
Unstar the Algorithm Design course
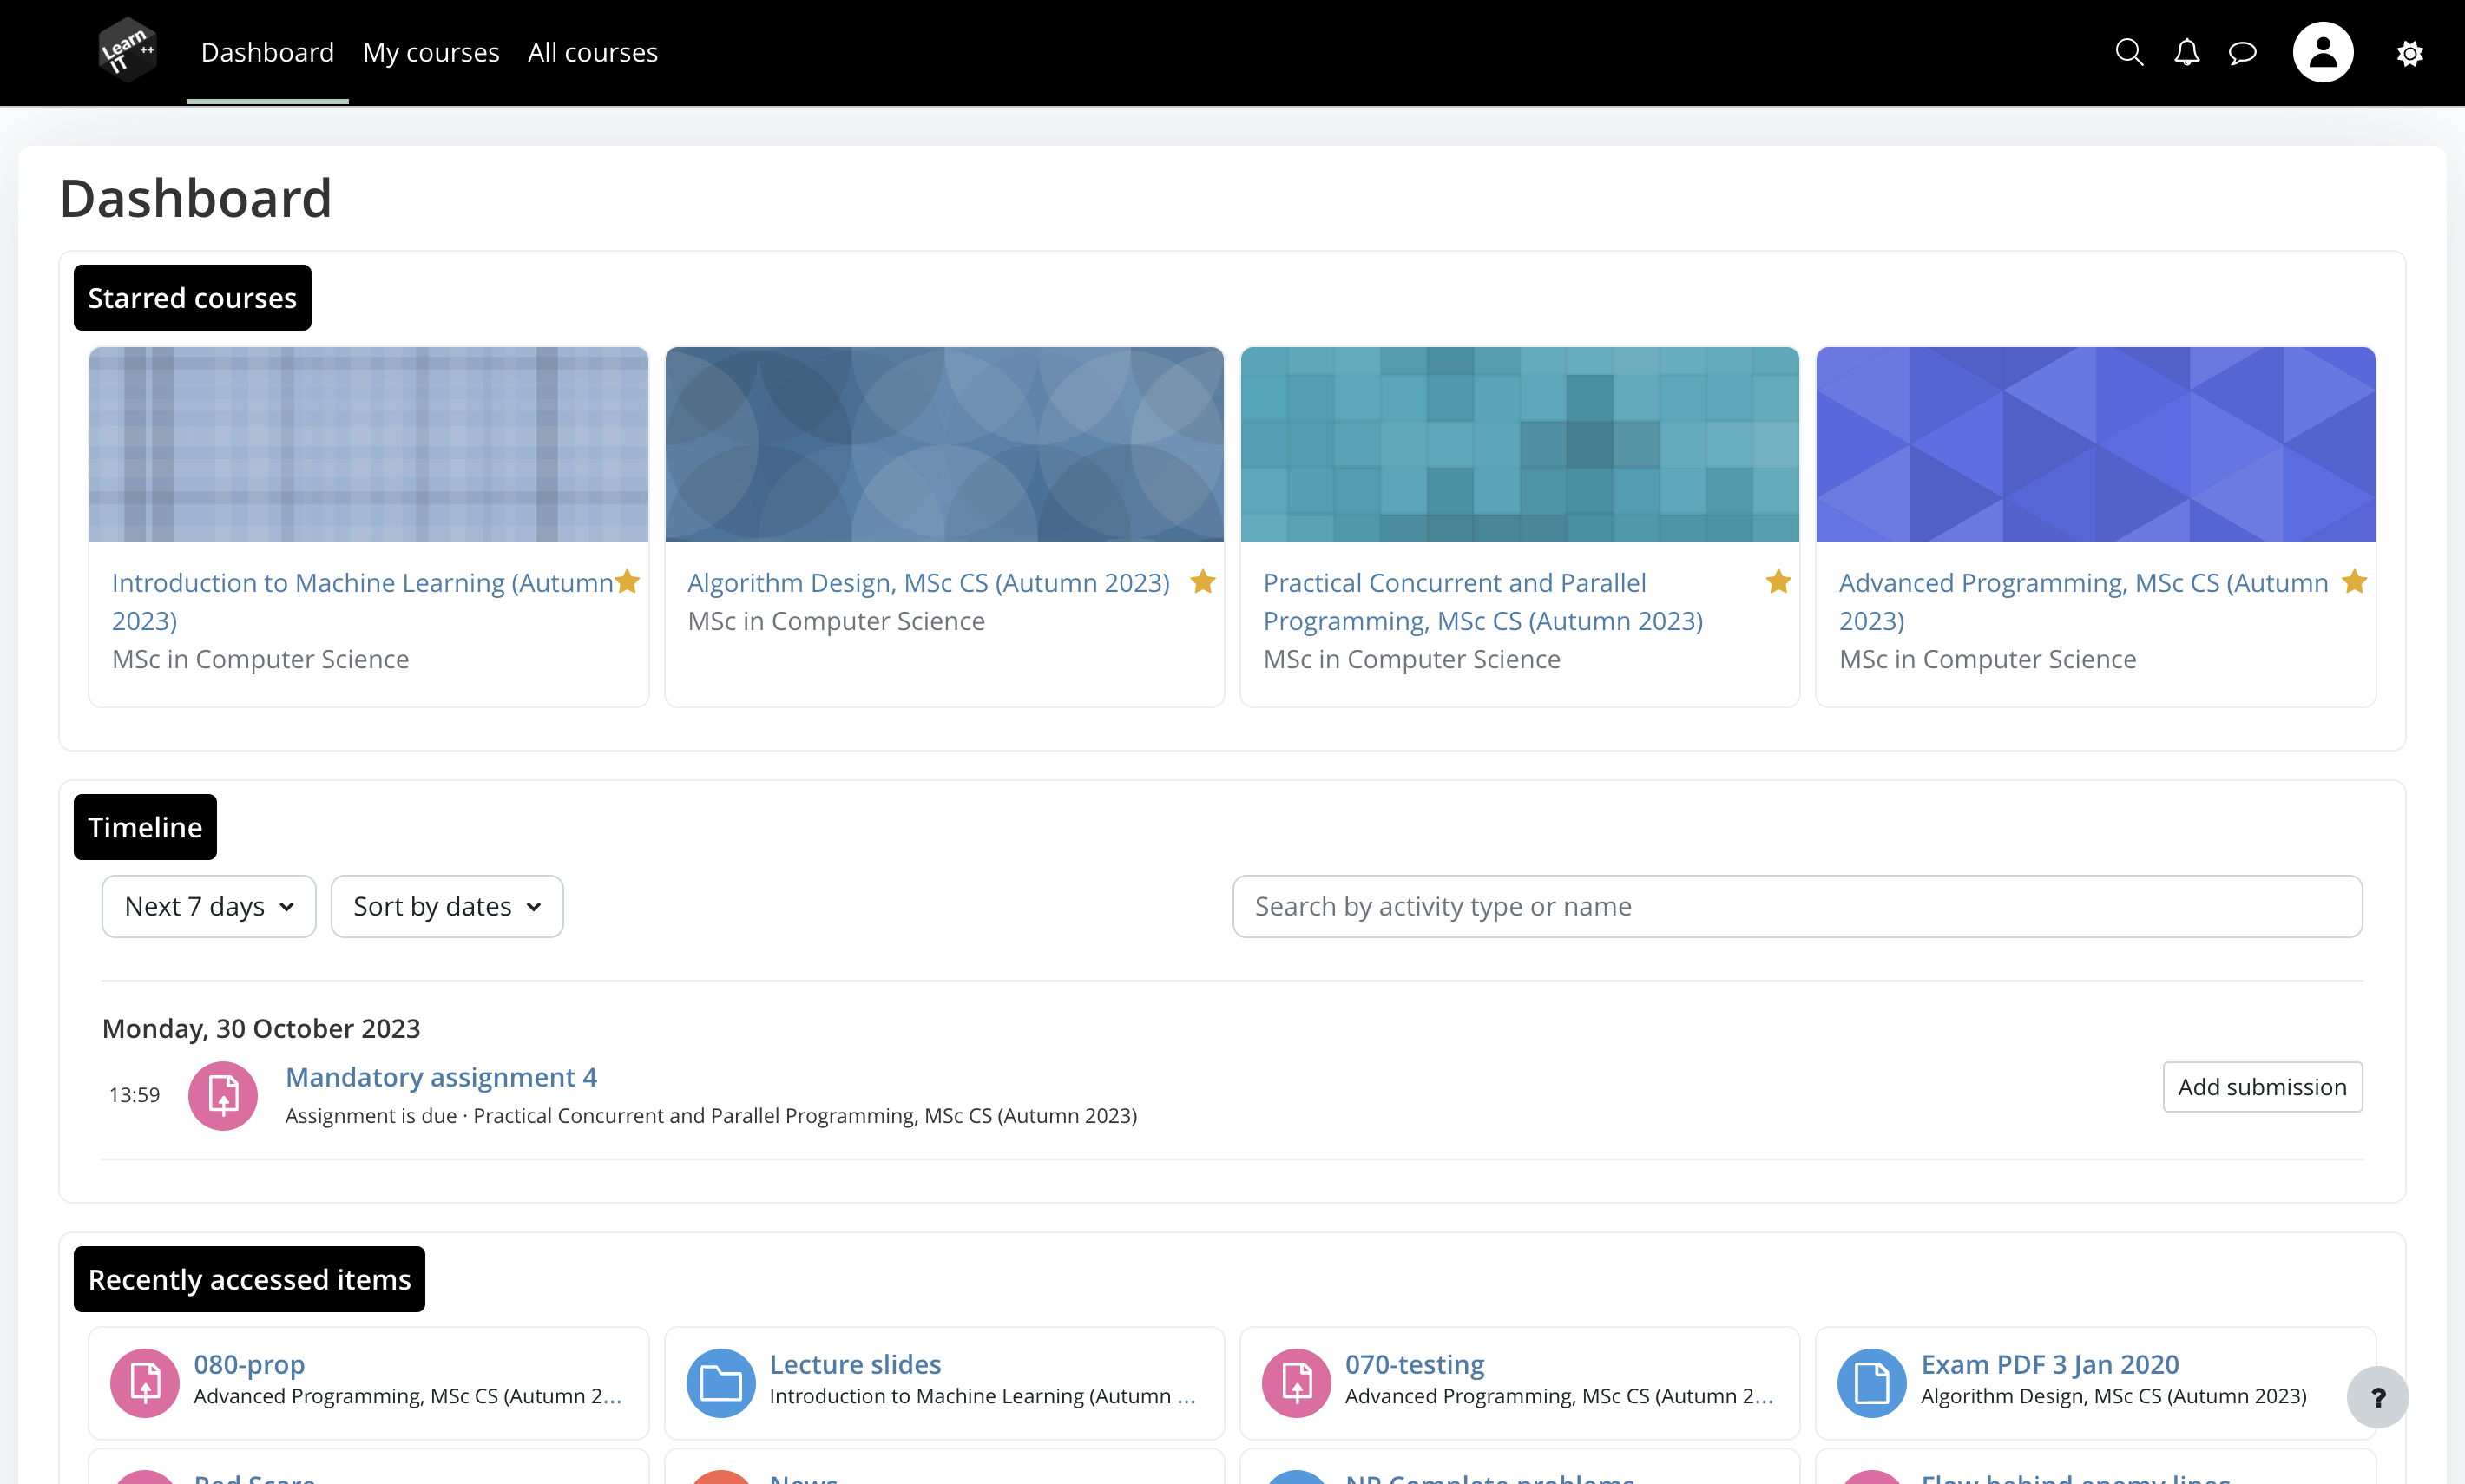pos(1202,581)
